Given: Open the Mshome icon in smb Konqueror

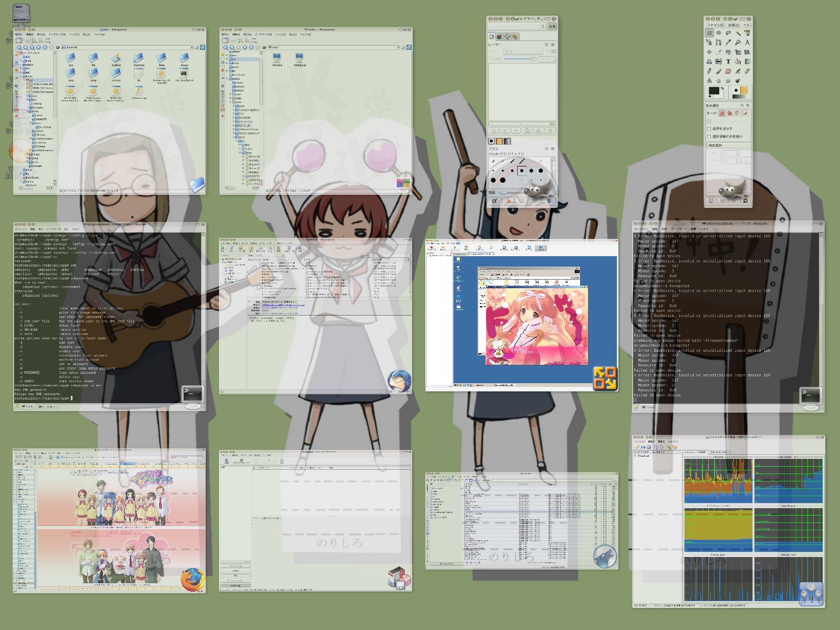Looking at the screenshot, I should tap(277, 60).
